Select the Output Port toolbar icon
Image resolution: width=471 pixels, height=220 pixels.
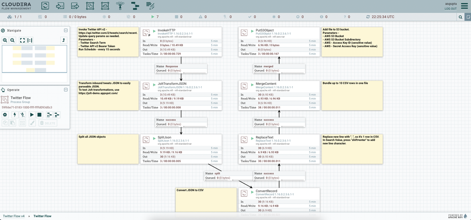coord(75,5)
